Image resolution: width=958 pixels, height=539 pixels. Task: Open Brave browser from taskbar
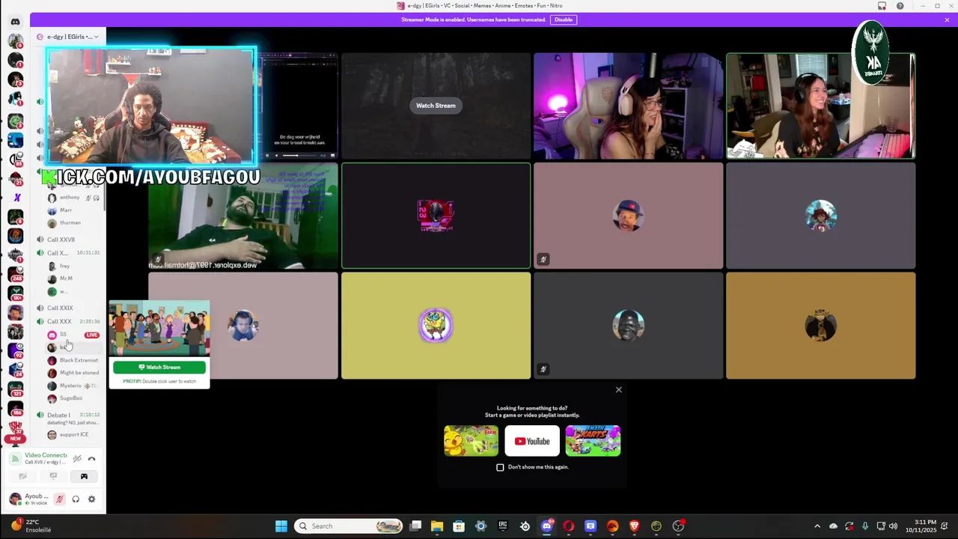[635, 526]
